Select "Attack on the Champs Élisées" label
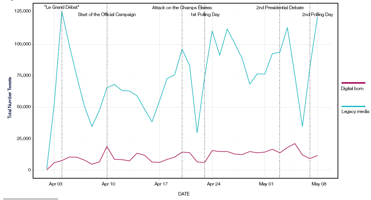The image size is (371, 200). tap(181, 8)
